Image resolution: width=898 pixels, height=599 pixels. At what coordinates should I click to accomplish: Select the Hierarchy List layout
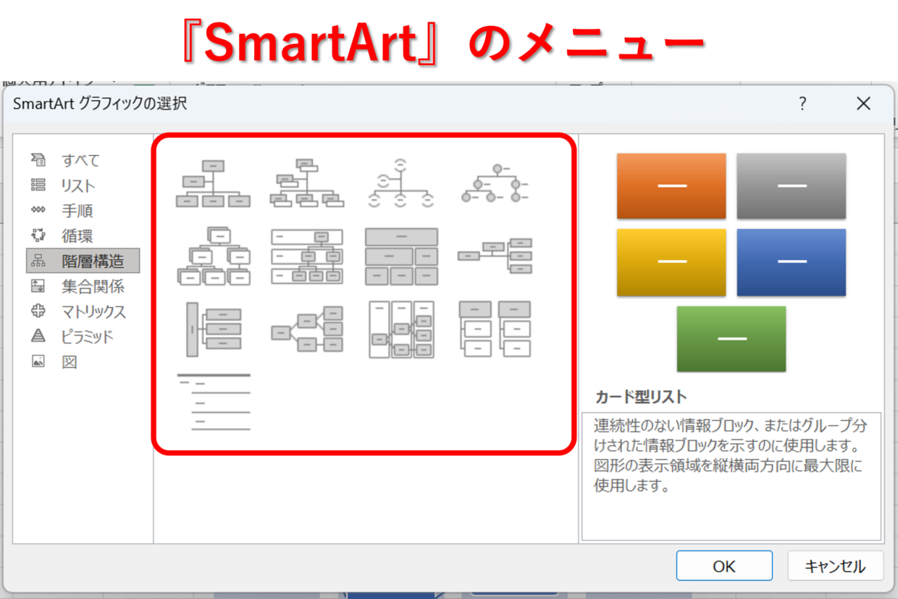tap(495, 330)
